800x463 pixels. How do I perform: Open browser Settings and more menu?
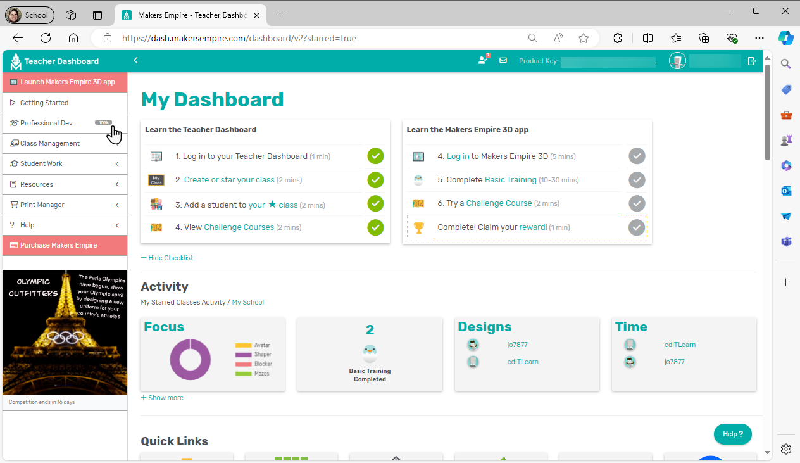759,38
